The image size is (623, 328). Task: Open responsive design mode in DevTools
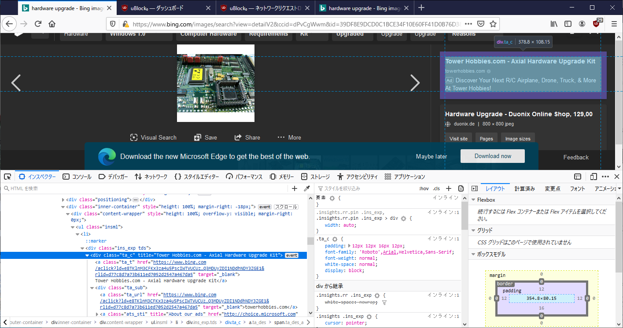(x=594, y=176)
